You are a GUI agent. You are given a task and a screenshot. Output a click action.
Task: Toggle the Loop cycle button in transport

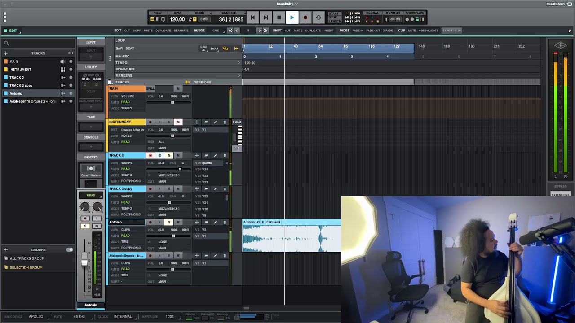coord(318,17)
